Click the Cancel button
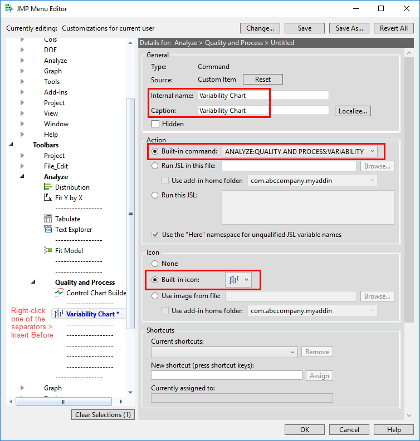 [349, 429]
